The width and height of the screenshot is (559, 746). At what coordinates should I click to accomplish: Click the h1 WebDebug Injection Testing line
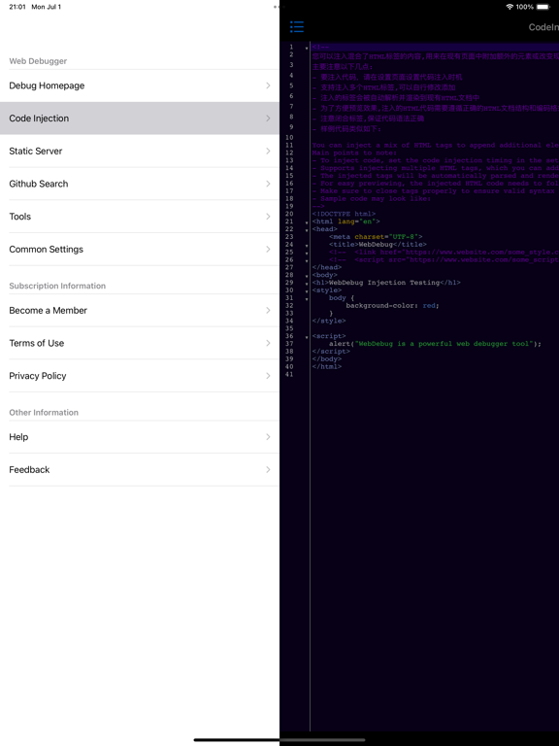coord(386,283)
